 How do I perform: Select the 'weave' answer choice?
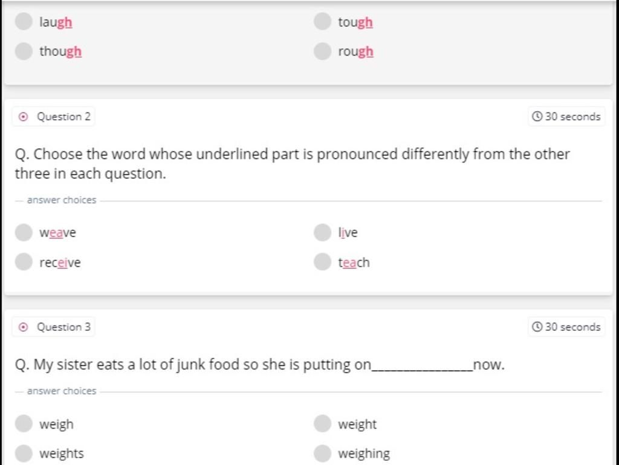click(x=24, y=232)
